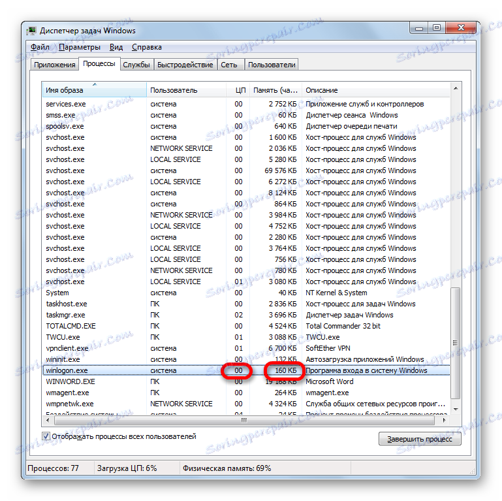Select the taskmgr.exe process
This screenshot has height=501, width=502.
point(246,315)
